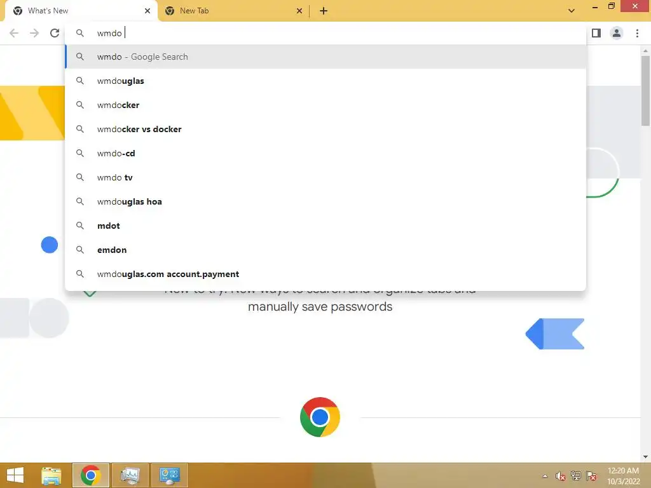Pick 'wmdouglas.com account.payment' suggestion
The image size is (651, 488).
coord(326,274)
